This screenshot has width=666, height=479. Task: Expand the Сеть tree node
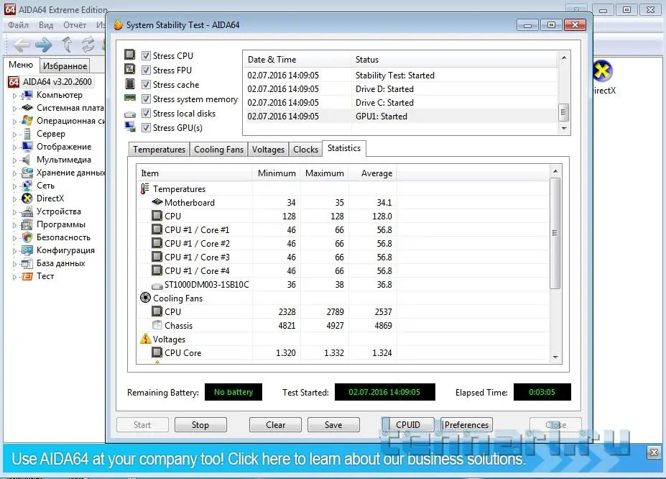coord(14,186)
